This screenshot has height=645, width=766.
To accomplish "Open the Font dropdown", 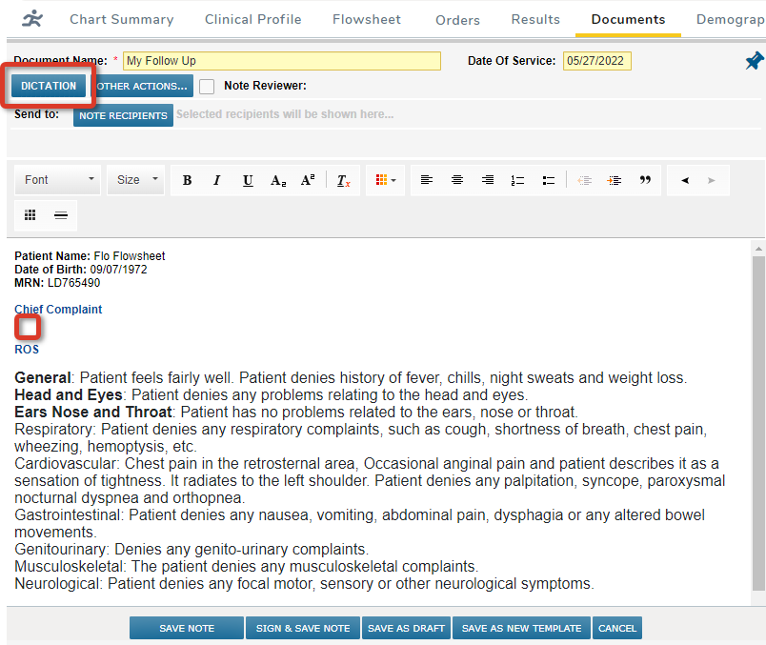I will pos(57,179).
